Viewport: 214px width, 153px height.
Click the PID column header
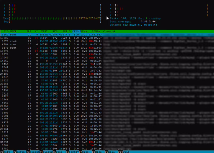point(6,32)
